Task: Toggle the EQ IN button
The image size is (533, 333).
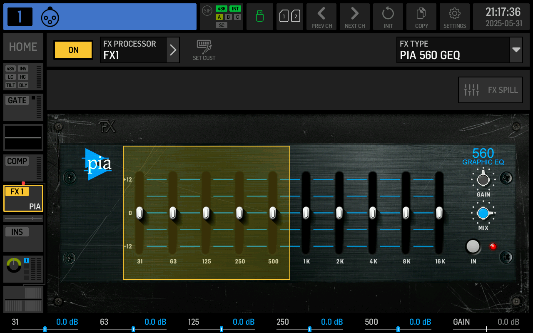Action: point(473,246)
